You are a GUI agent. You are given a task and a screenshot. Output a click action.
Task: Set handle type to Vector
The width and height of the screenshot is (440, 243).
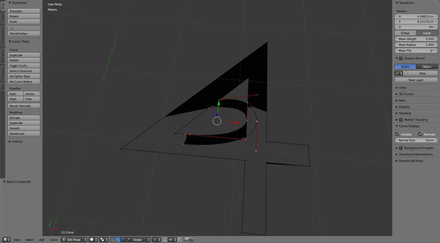click(32, 94)
